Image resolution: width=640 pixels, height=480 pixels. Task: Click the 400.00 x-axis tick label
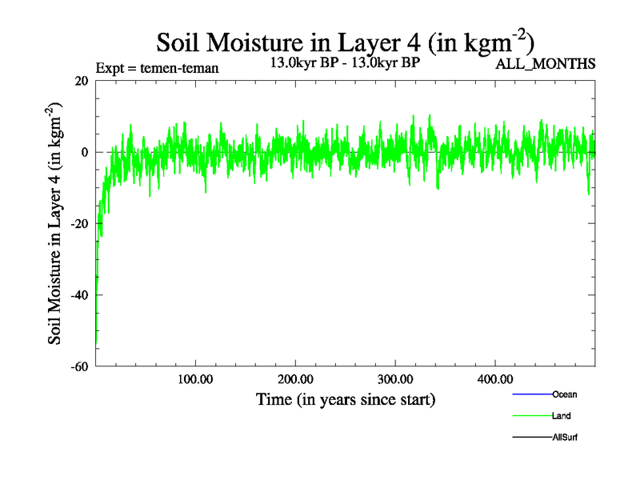click(x=495, y=378)
